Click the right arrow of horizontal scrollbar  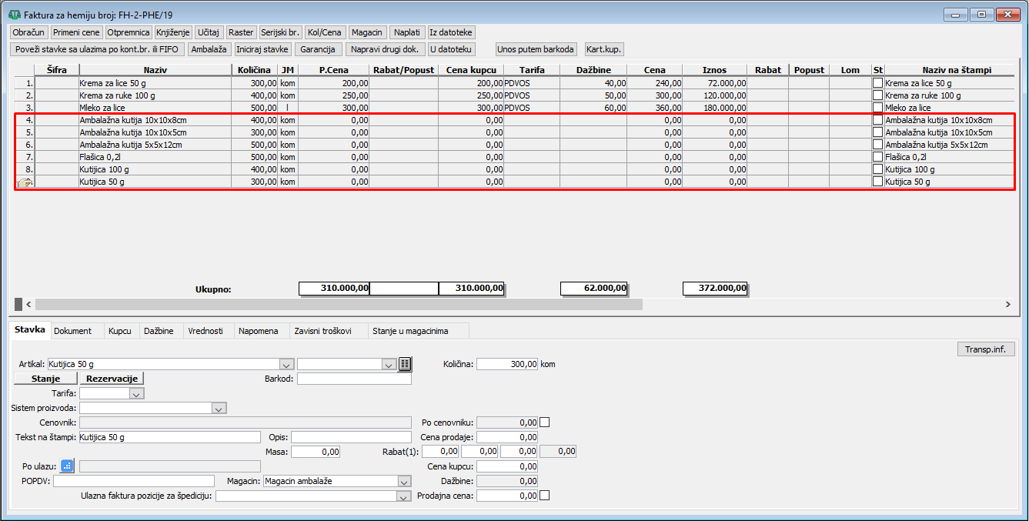(1007, 305)
